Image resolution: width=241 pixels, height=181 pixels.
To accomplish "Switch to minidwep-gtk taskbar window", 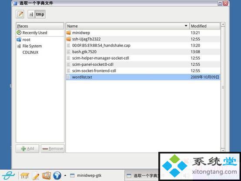I will point(86,175).
